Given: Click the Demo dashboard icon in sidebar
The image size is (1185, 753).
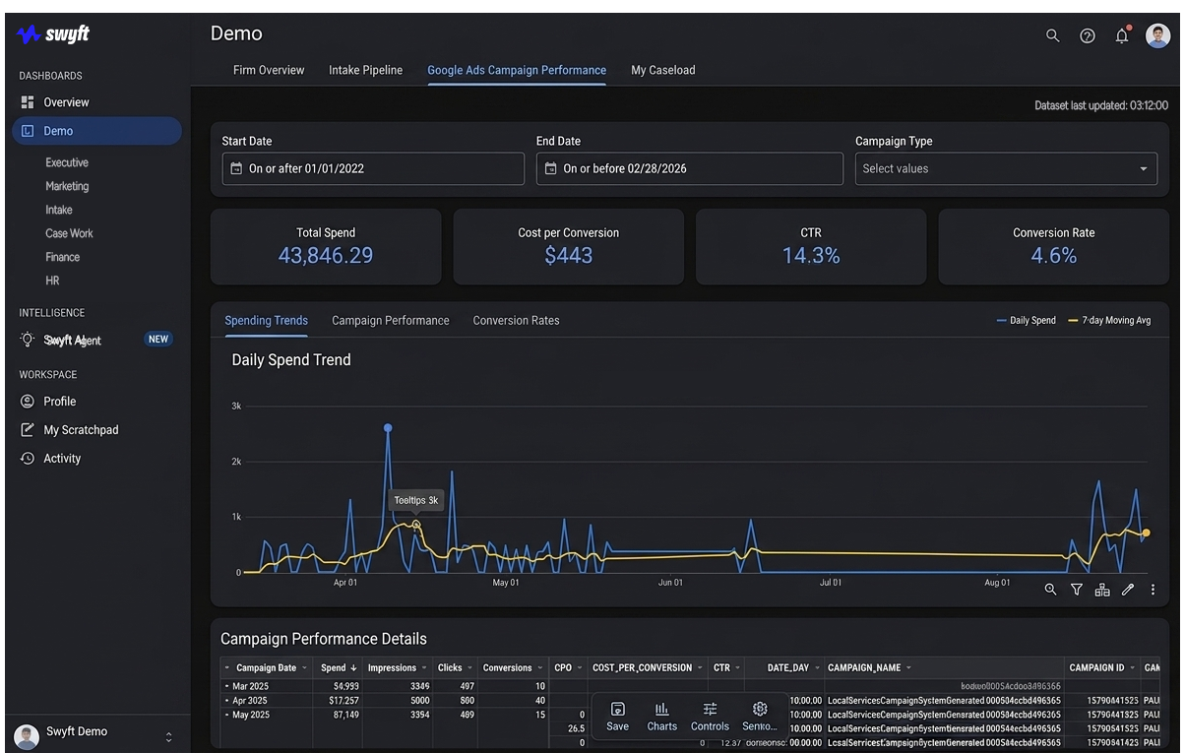Looking at the screenshot, I should point(28,131).
